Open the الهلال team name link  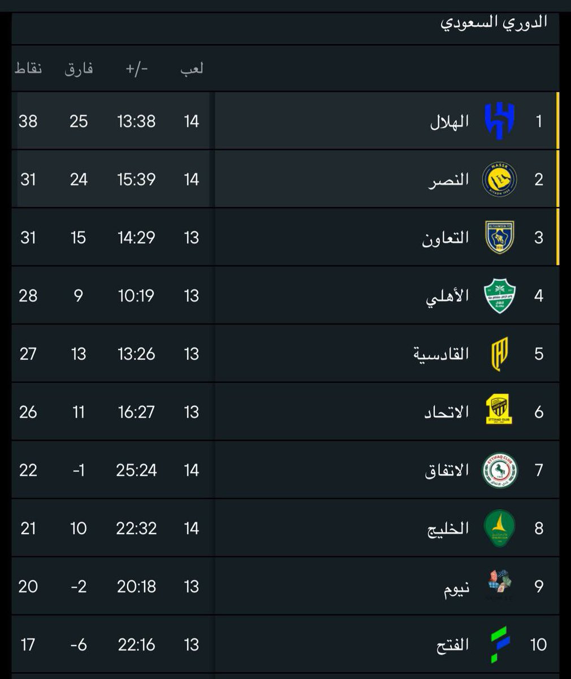coord(449,122)
